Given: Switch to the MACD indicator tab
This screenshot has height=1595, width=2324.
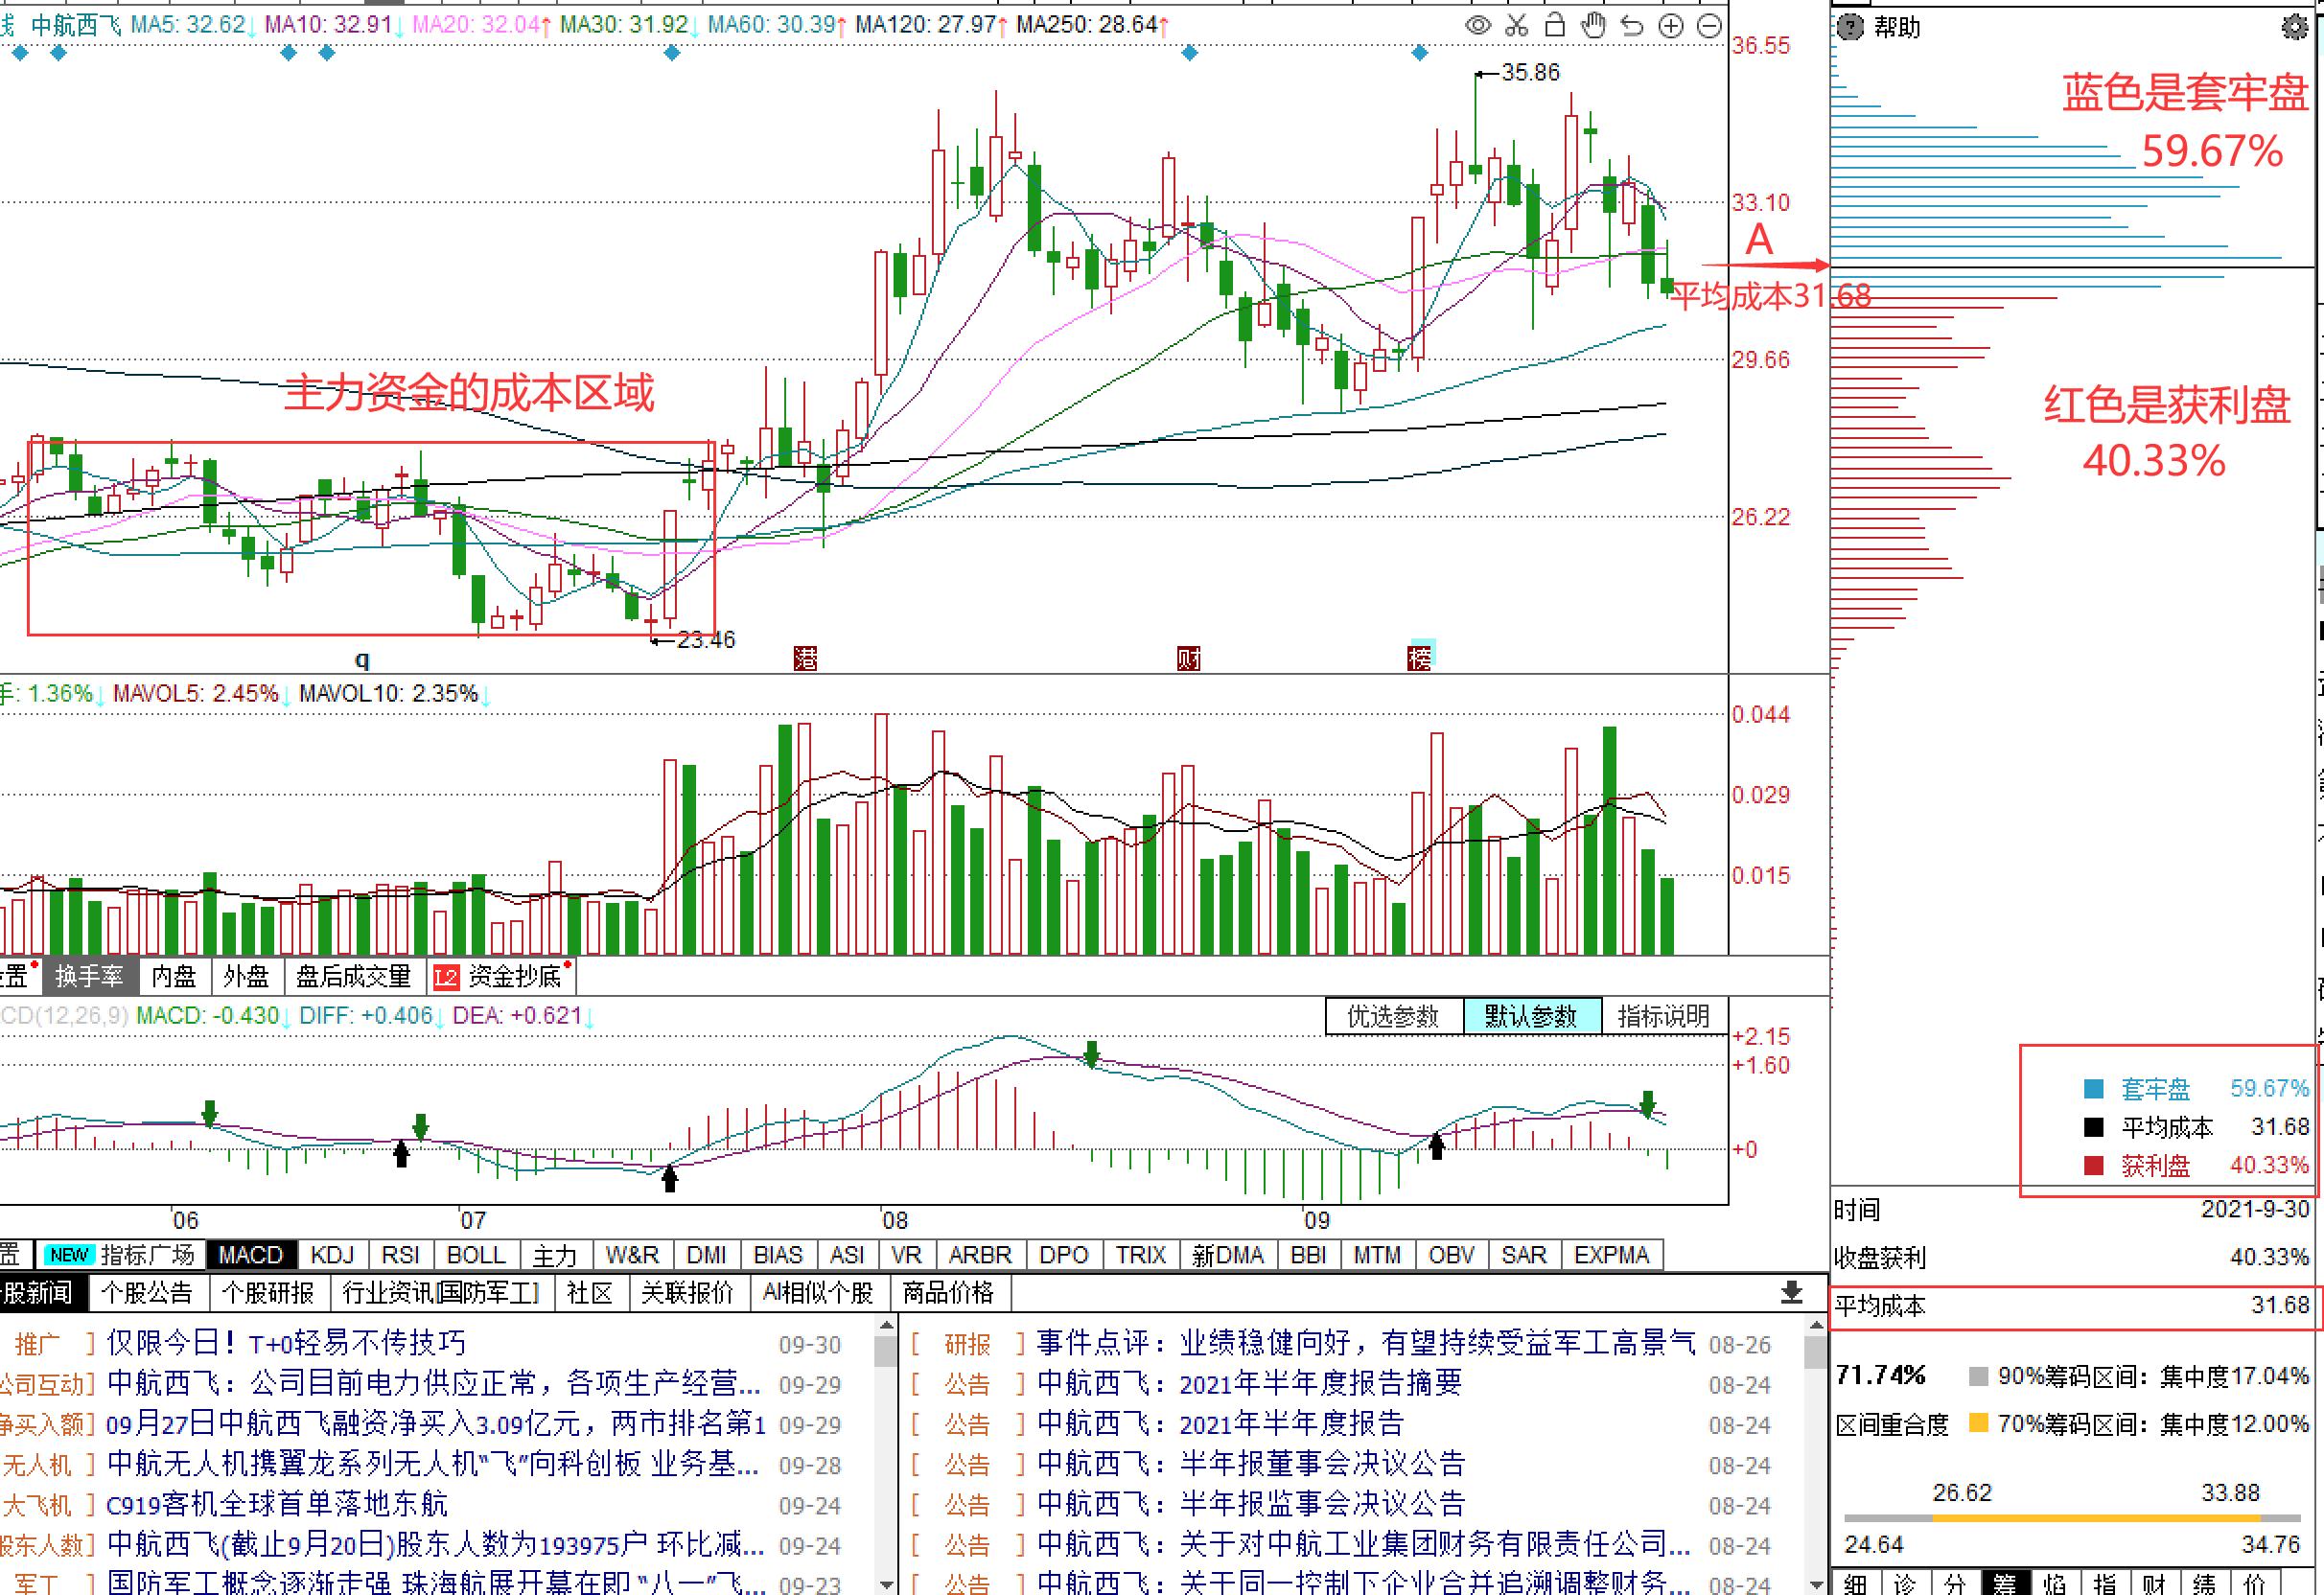Looking at the screenshot, I should pos(250,1254).
